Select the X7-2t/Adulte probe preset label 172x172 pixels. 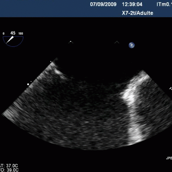138,13
